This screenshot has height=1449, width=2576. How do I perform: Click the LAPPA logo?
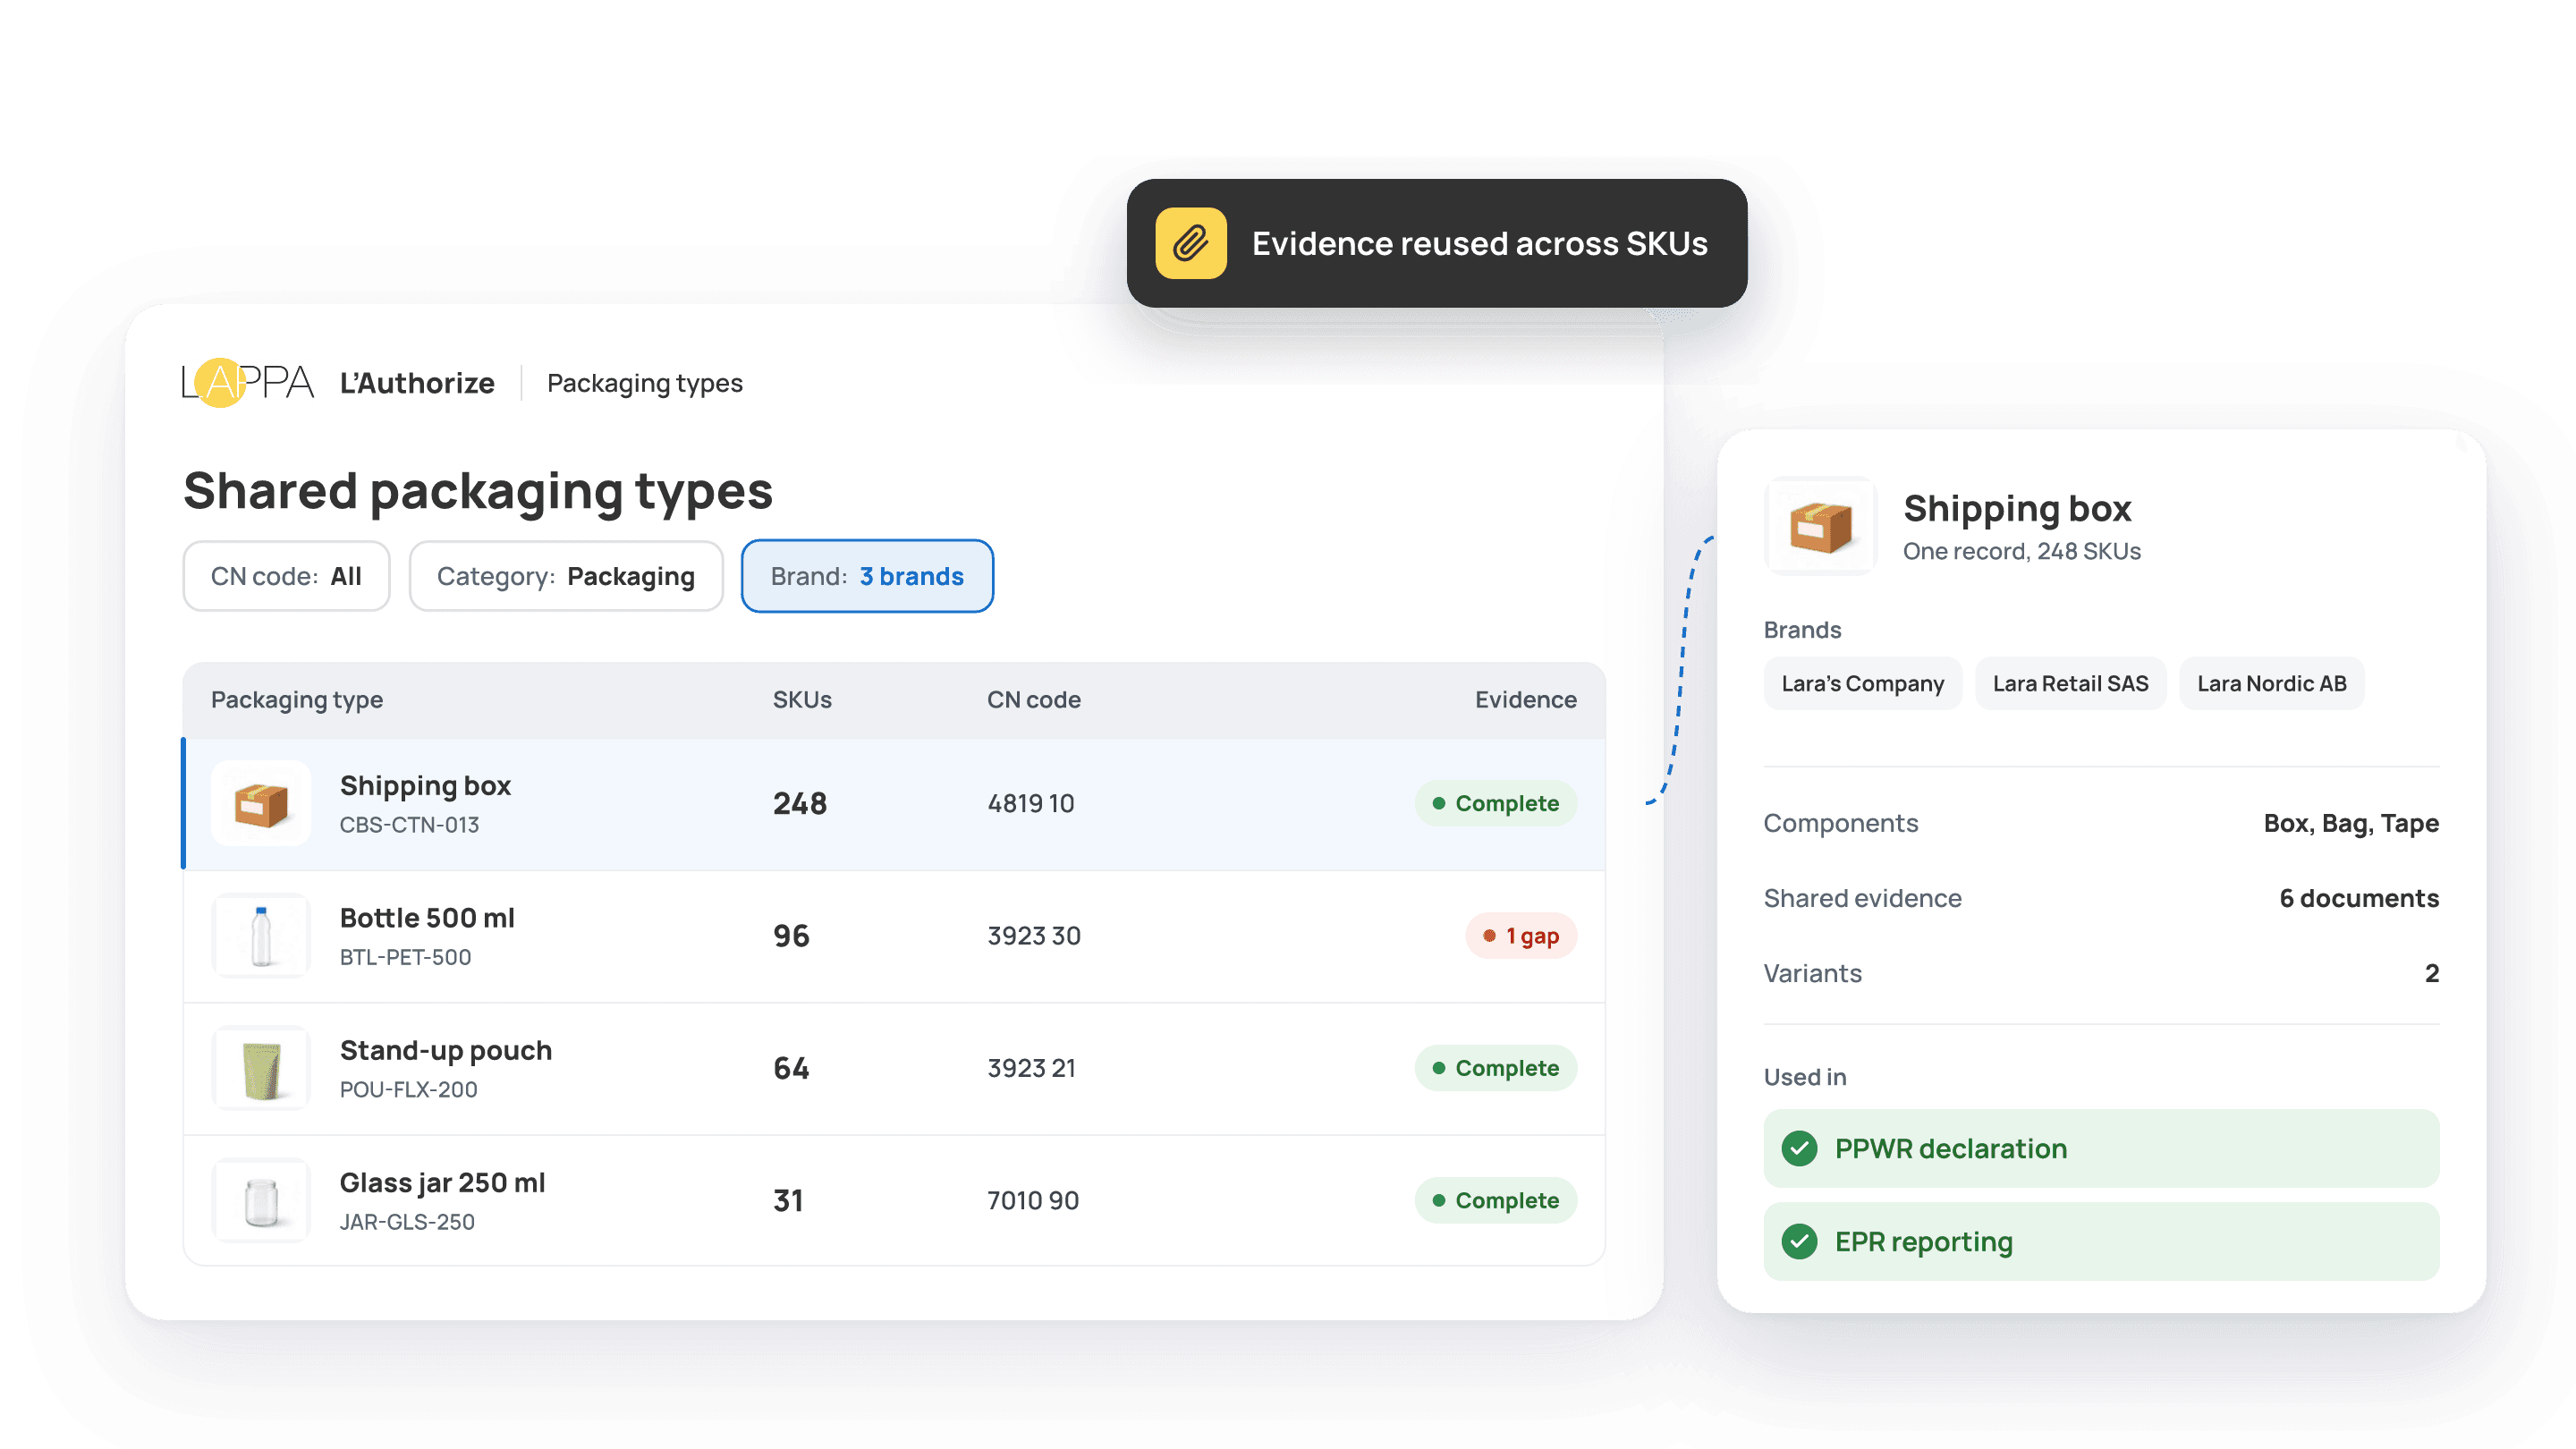(248, 382)
